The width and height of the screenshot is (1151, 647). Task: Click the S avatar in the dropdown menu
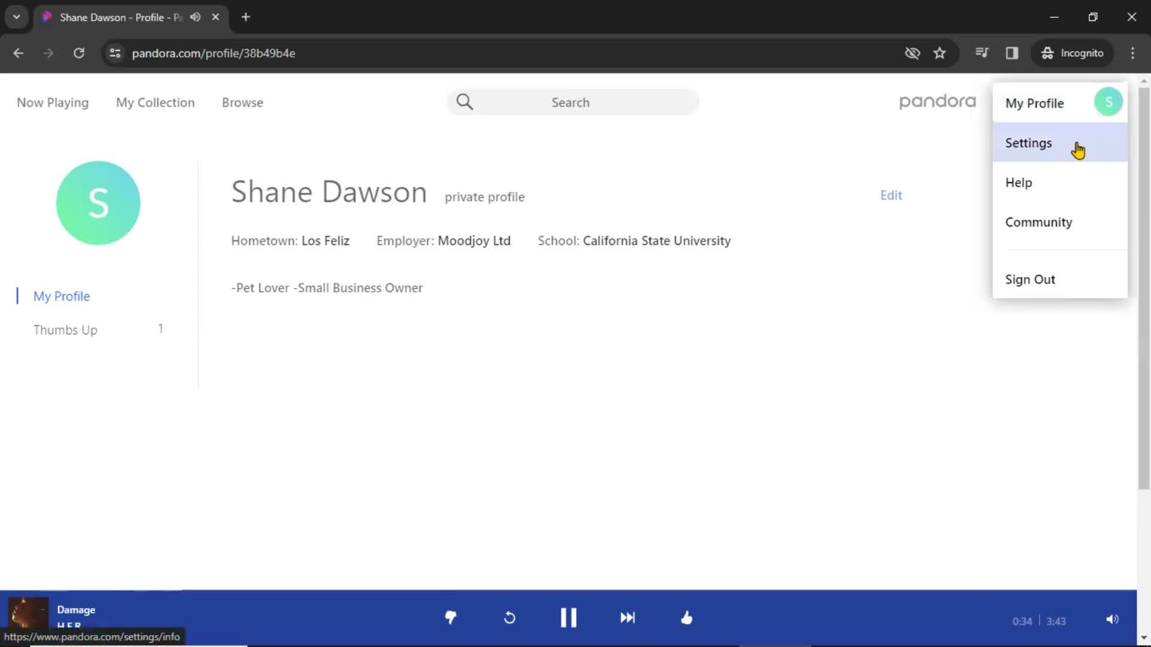click(x=1108, y=102)
